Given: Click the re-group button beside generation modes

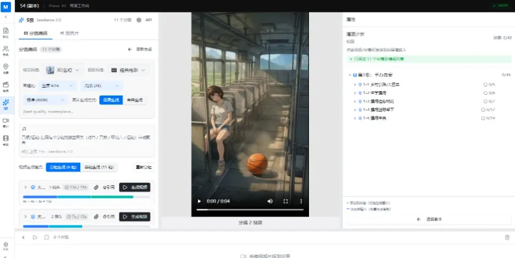Looking at the screenshot, I should [143, 167].
